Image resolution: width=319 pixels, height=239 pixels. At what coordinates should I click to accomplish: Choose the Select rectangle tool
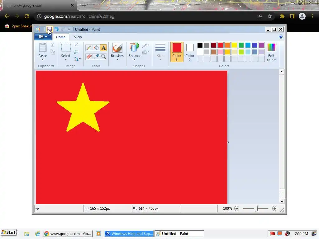(66, 48)
